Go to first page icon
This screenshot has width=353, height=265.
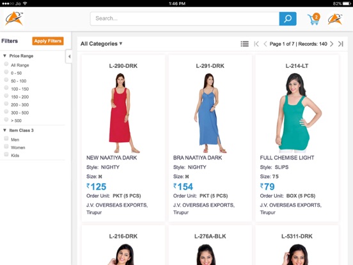(256, 44)
